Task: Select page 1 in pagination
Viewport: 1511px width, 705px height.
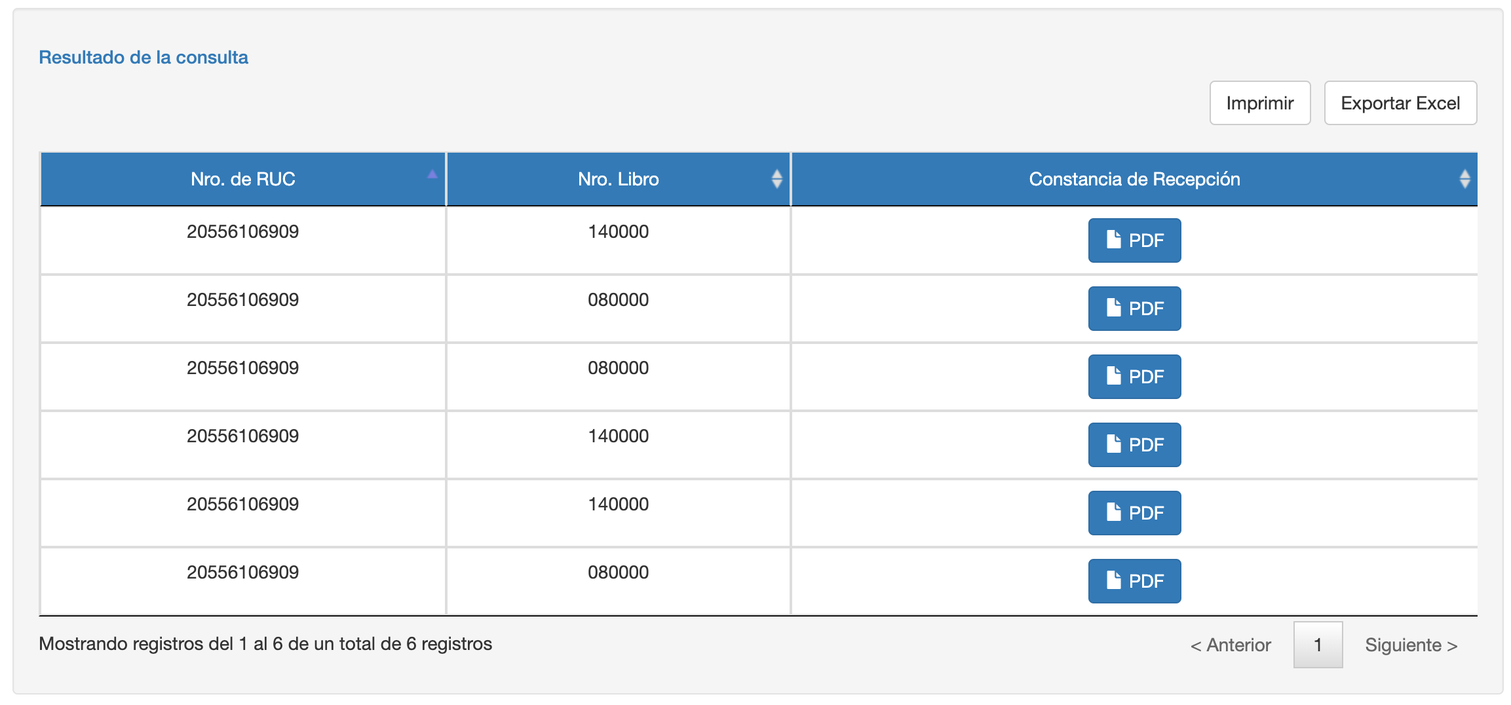Action: click(x=1318, y=645)
